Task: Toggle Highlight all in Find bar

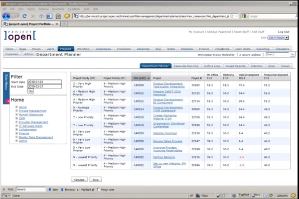Action: 86,189
